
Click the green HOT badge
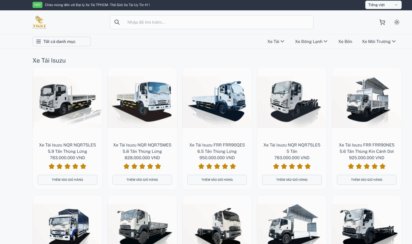coord(37,5)
